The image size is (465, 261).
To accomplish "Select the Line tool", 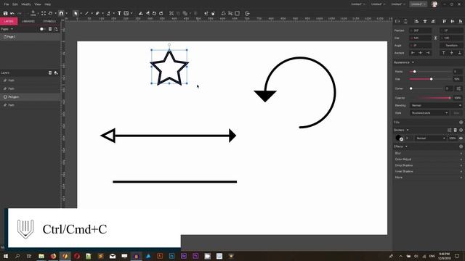I will coord(86,13).
